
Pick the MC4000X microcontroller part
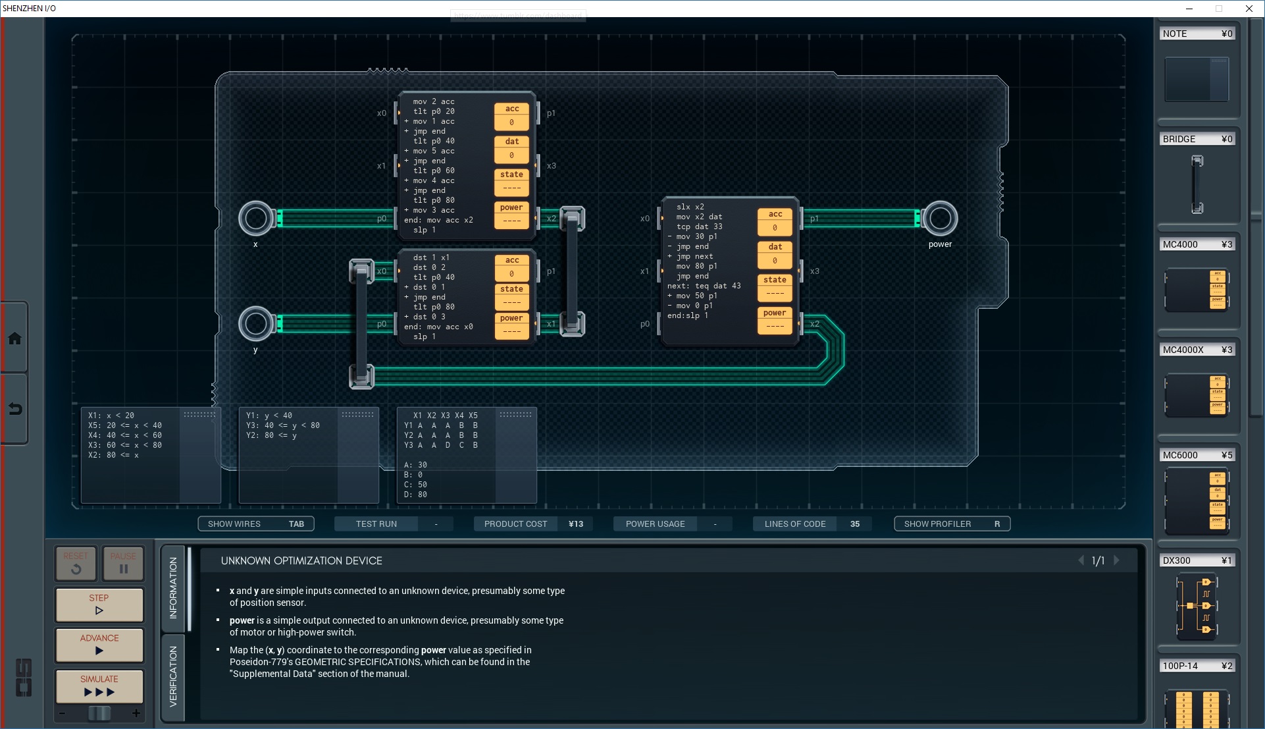tap(1197, 394)
